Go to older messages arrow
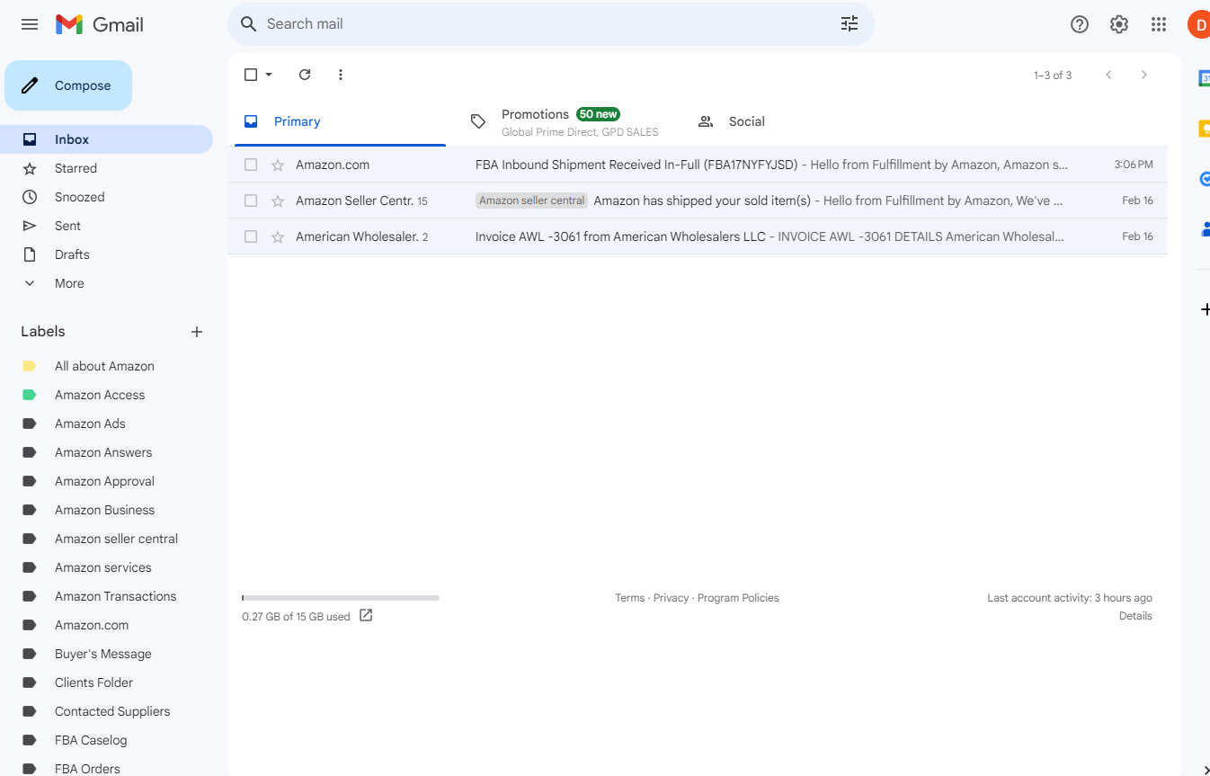1210x776 pixels. (x=1144, y=75)
